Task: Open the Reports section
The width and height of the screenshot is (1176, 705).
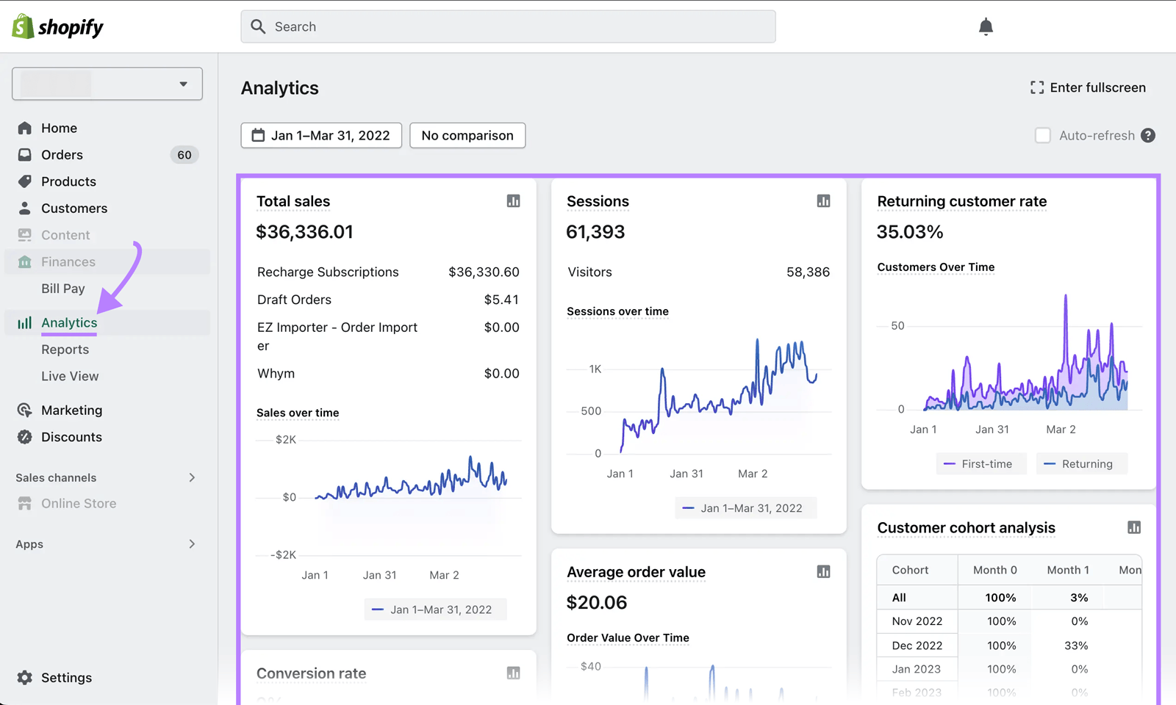Action: click(x=65, y=349)
